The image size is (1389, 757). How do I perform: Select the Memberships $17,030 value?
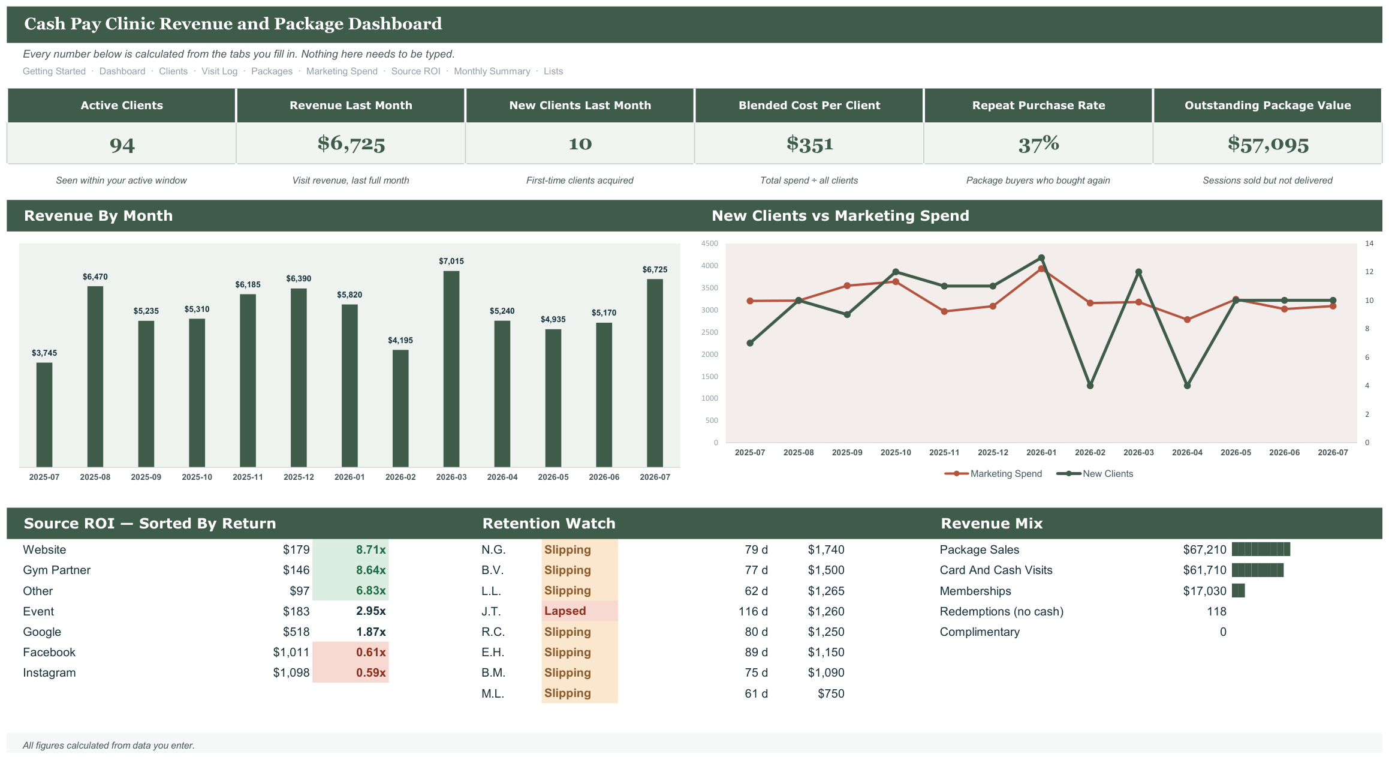click(x=1204, y=591)
